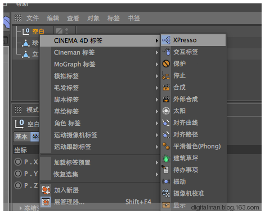The width and height of the screenshot is (265, 214).
Task: Select the 振动 vibrate tag icon
Action: click(x=166, y=181)
